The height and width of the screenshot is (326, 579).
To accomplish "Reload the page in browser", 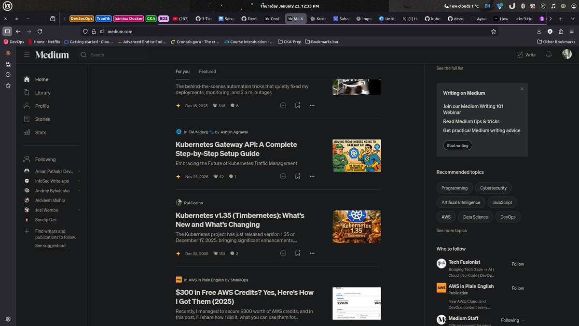I will (40, 31).
